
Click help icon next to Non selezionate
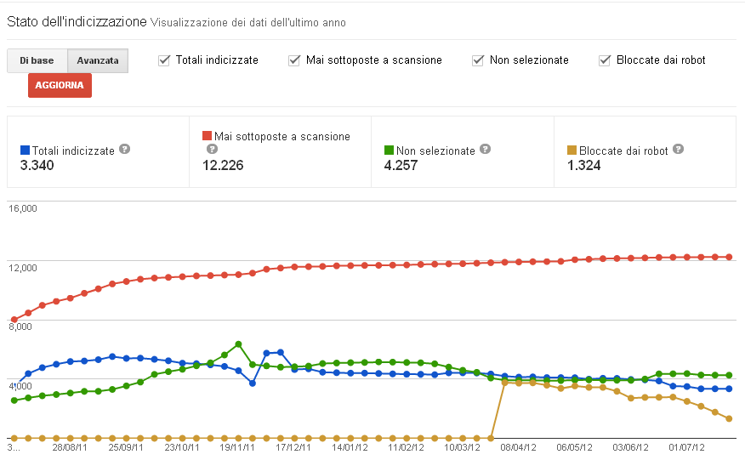(x=485, y=149)
